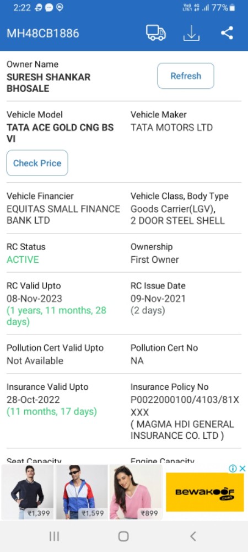The image size is (248, 552).
Task: Tap the Equitas Small Finance Bank financier
Action: click(63, 215)
